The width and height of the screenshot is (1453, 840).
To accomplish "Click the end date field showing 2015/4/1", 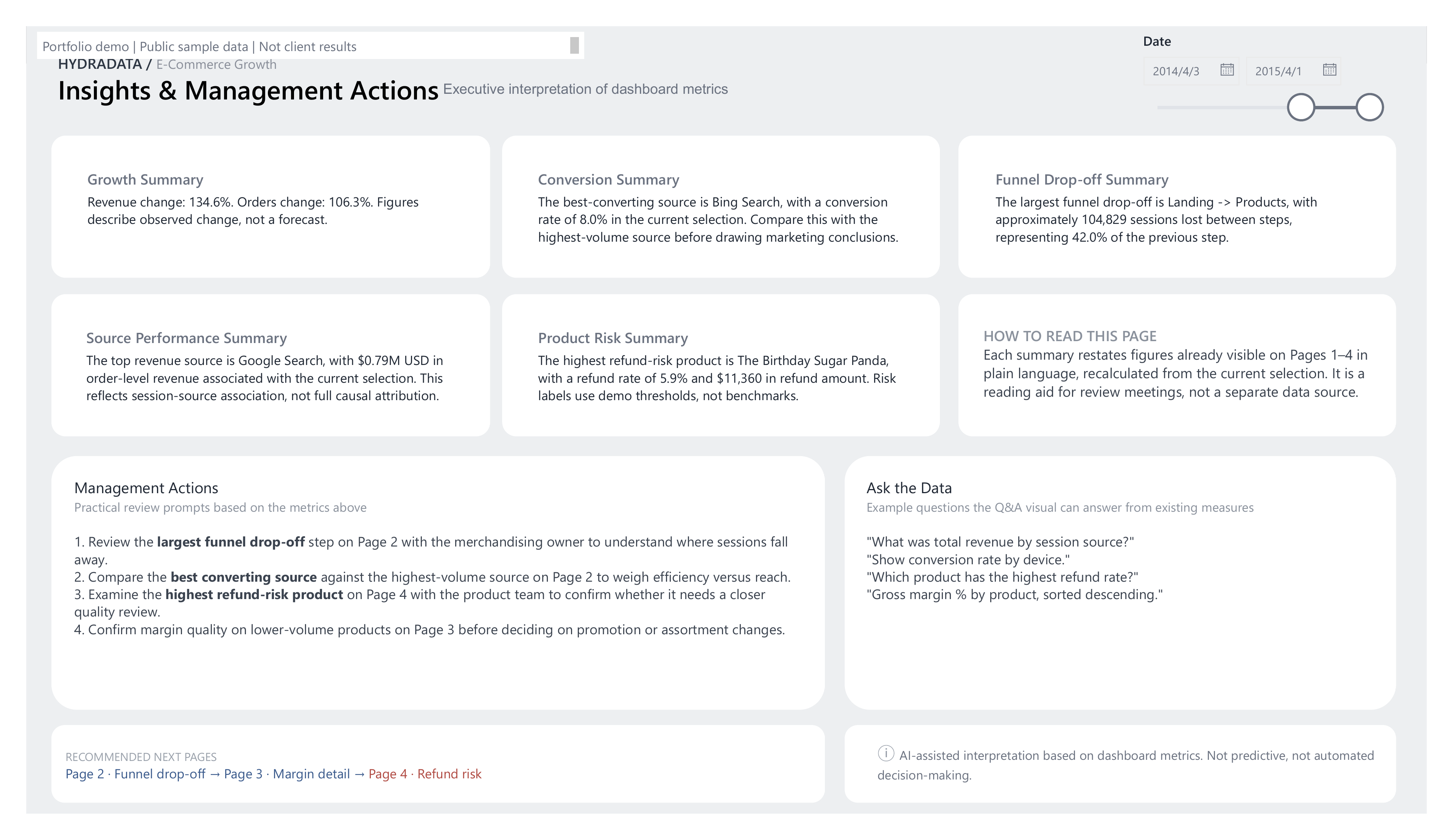I will (1293, 71).
